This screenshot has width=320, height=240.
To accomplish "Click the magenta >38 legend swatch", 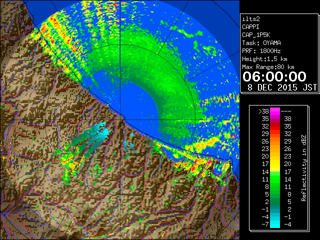I will [x=275, y=111].
